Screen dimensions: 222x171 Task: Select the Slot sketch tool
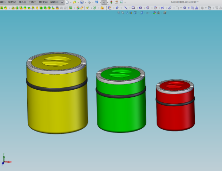[x=141, y=8]
